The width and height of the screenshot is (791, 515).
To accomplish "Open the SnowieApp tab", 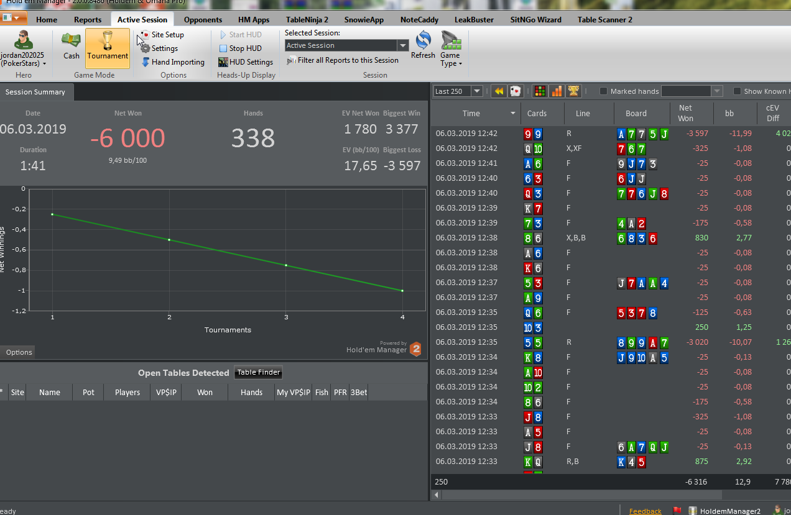I will coord(364,19).
